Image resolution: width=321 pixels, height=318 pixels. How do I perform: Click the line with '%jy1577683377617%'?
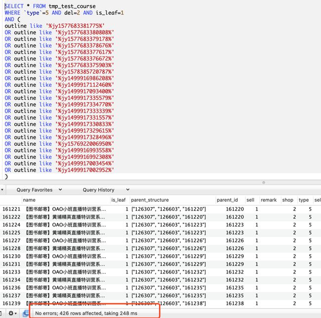click(59, 52)
